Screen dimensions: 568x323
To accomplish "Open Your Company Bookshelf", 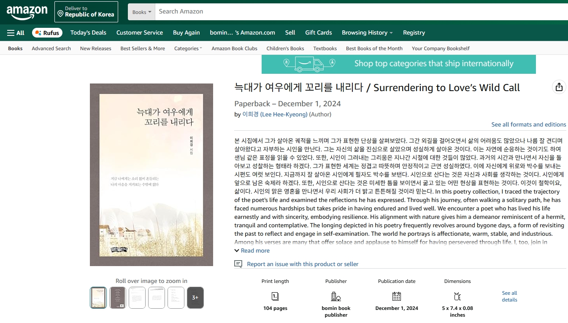I will tap(441, 48).
